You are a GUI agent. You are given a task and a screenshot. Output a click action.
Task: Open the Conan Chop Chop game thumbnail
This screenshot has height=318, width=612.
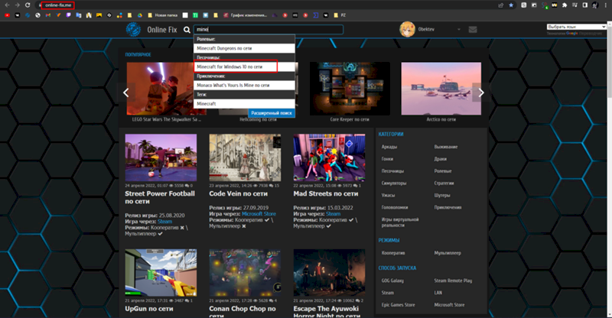pos(245,273)
